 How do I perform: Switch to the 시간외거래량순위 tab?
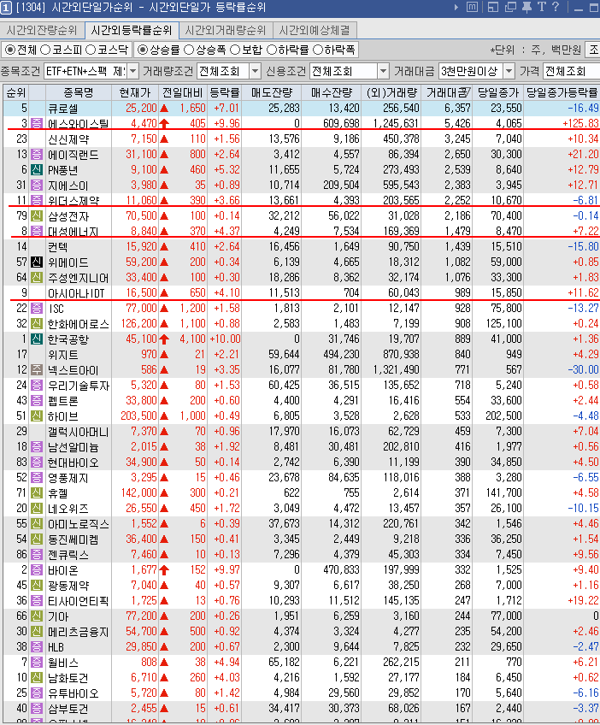226,30
